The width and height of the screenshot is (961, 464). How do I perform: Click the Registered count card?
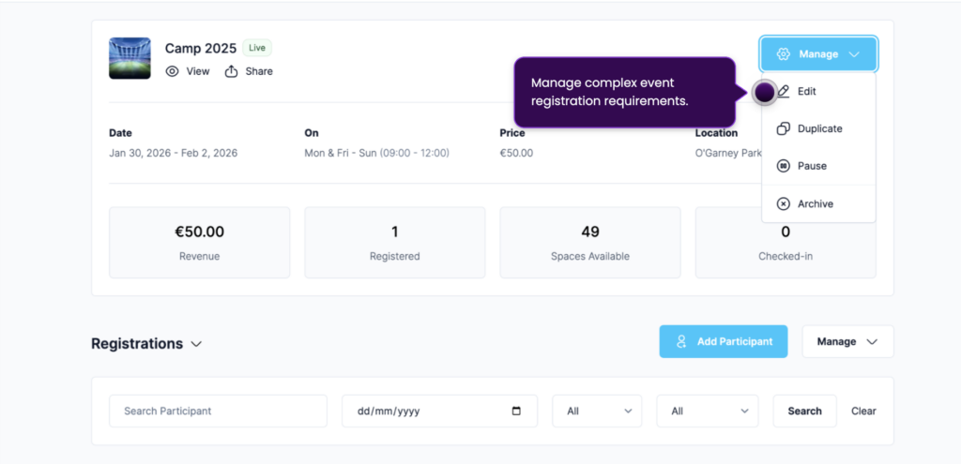pyautogui.click(x=395, y=243)
